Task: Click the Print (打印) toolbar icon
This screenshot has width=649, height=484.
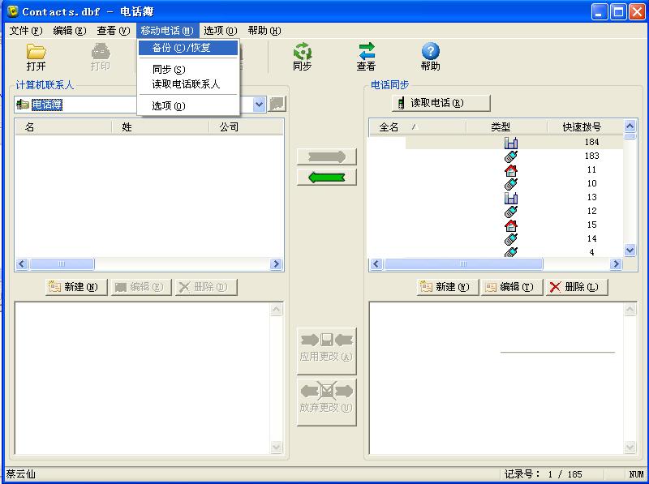Action: click(101, 51)
